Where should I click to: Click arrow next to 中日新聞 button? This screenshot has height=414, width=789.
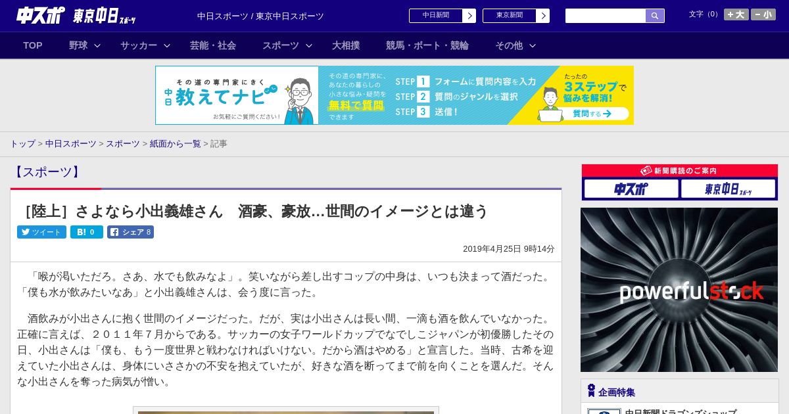click(469, 16)
